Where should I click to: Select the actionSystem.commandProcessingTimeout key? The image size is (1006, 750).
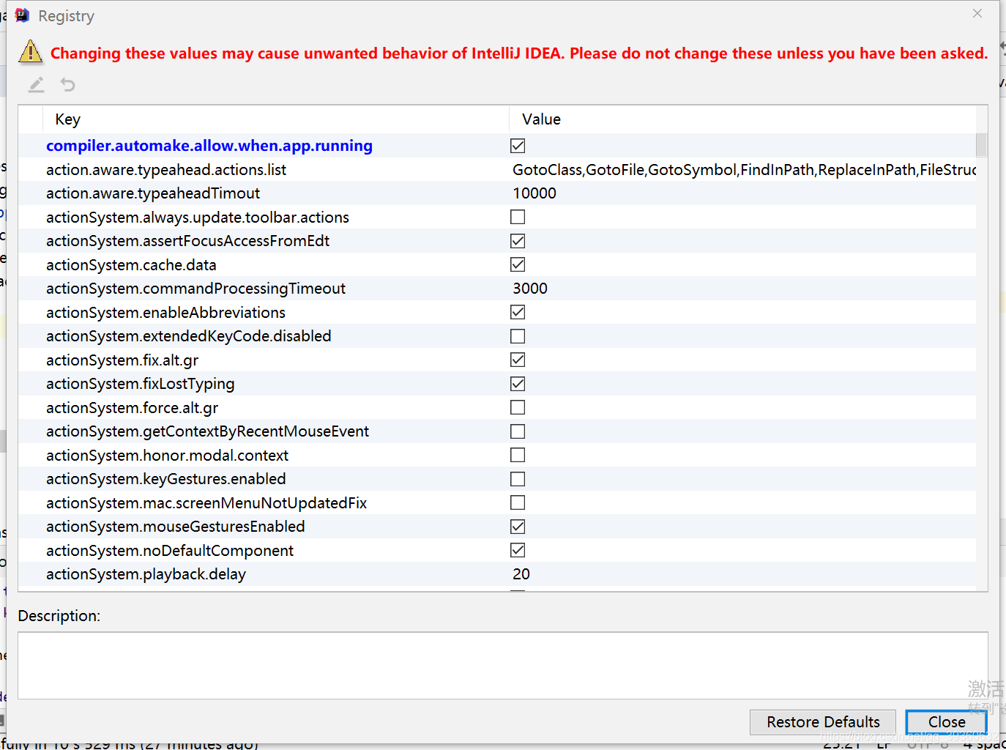pyautogui.click(x=195, y=289)
